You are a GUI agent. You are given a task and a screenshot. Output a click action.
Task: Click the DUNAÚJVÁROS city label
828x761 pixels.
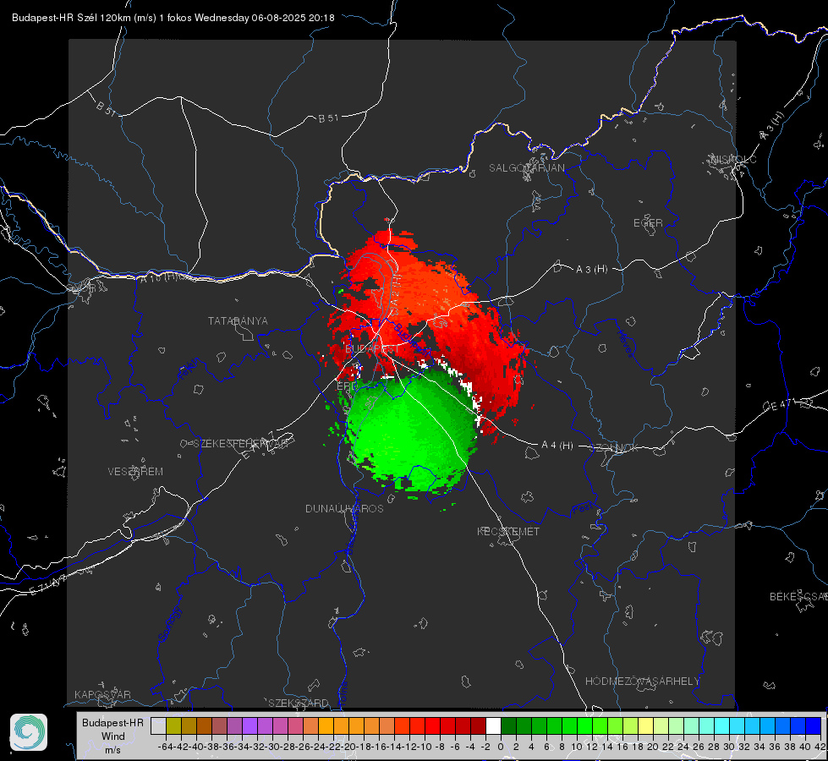(344, 508)
